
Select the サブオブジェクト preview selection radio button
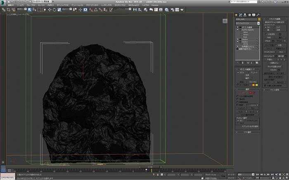245,121
